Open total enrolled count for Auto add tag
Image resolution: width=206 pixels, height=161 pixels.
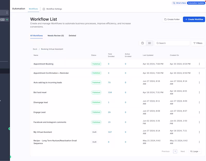pos(109,82)
